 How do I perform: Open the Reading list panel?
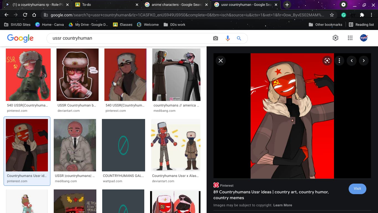(x=361, y=24)
